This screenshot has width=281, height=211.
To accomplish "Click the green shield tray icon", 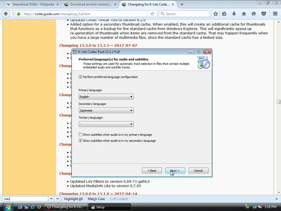I will (247, 207).
